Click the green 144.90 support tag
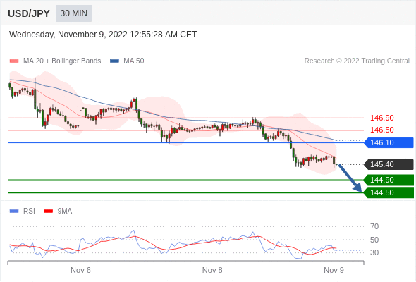 pos(389,180)
